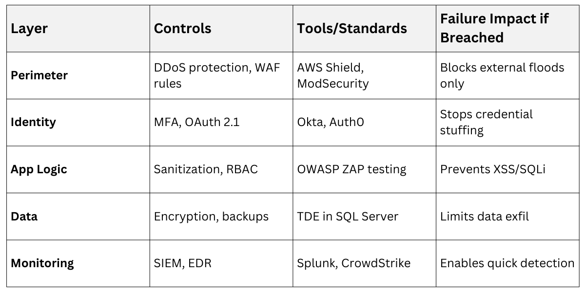
Task: Click the OWASP ZAP testing cell
Action: point(351,169)
